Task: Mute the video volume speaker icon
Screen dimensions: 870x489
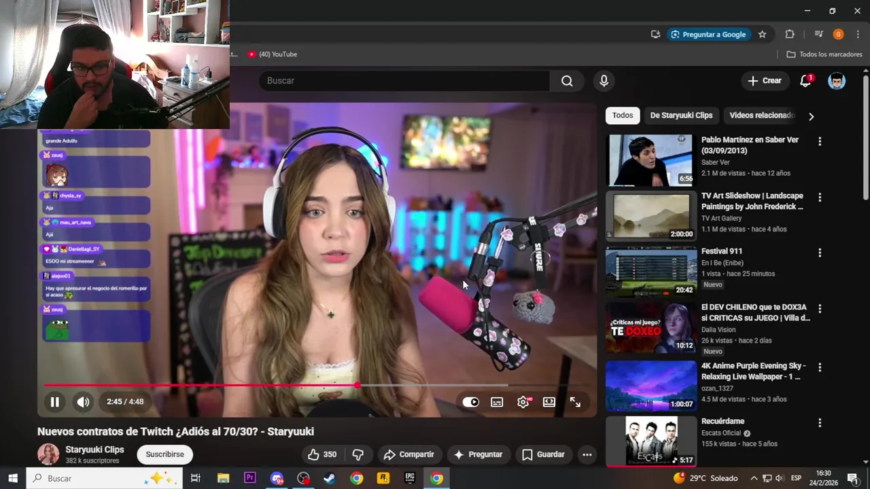Action: (x=83, y=402)
